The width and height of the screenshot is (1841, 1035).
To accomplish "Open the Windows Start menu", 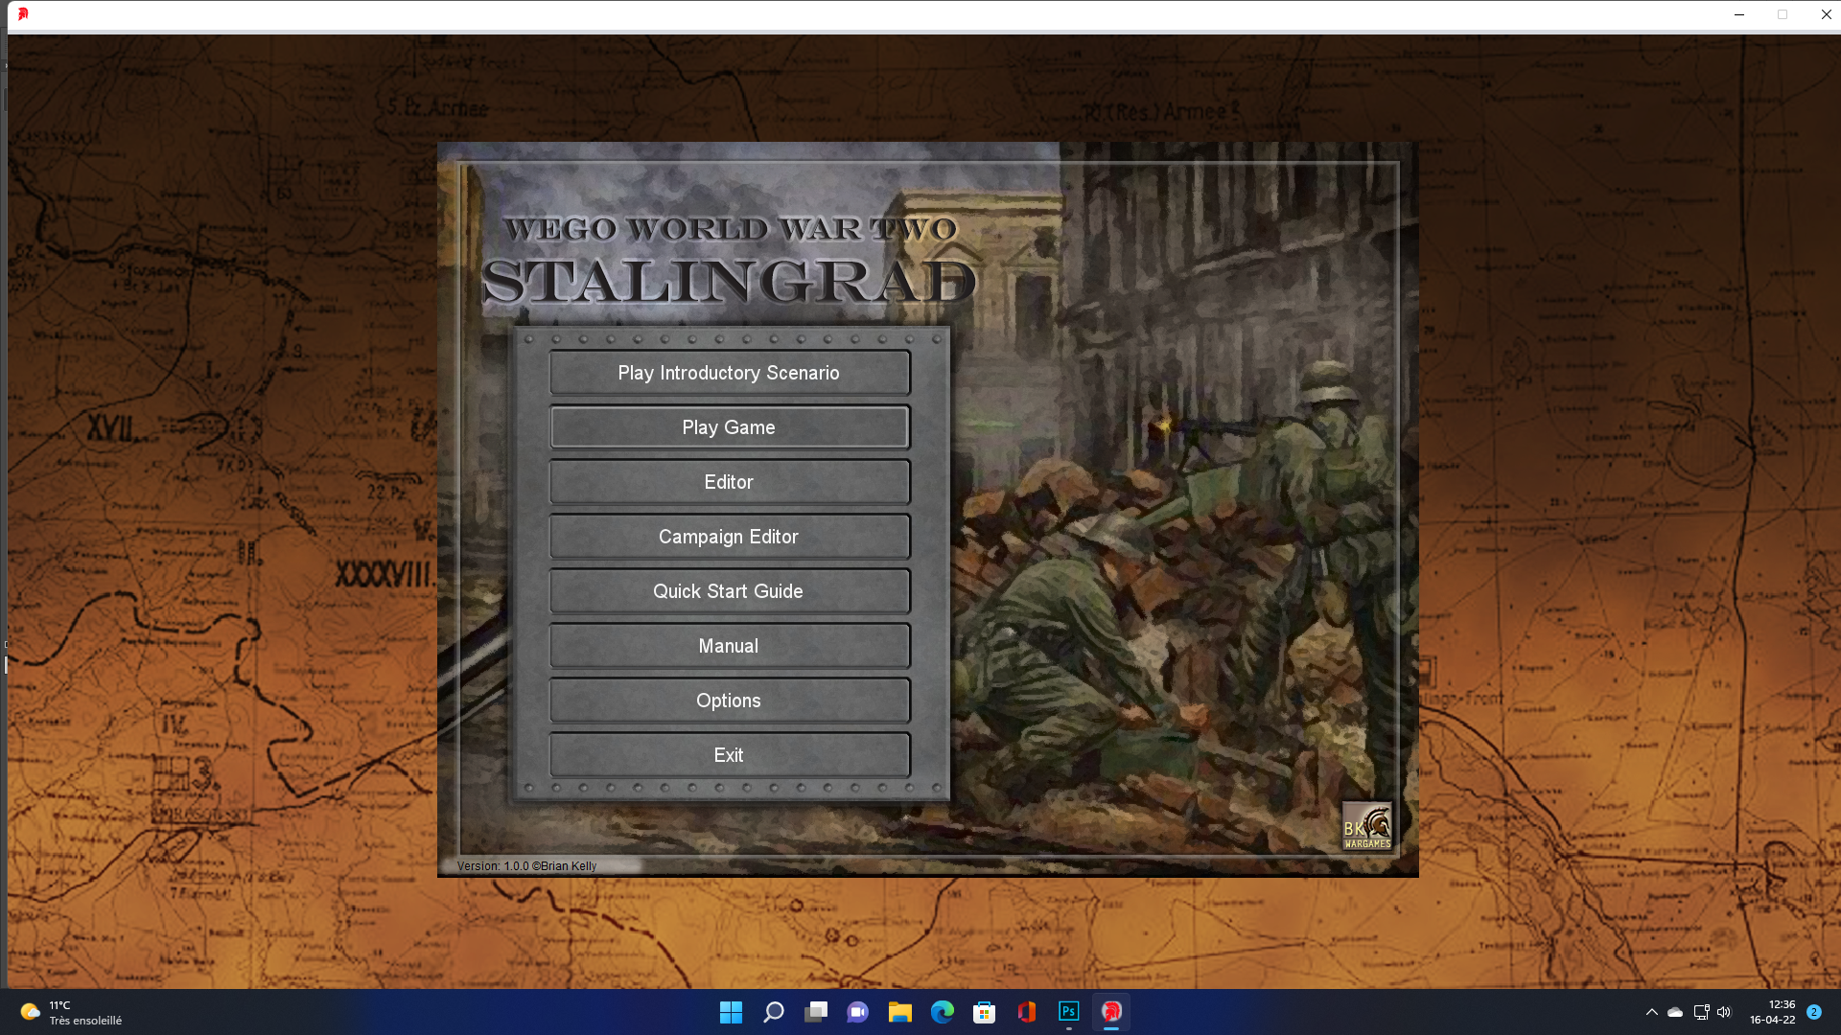I will pyautogui.click(x=731, y=1012).
